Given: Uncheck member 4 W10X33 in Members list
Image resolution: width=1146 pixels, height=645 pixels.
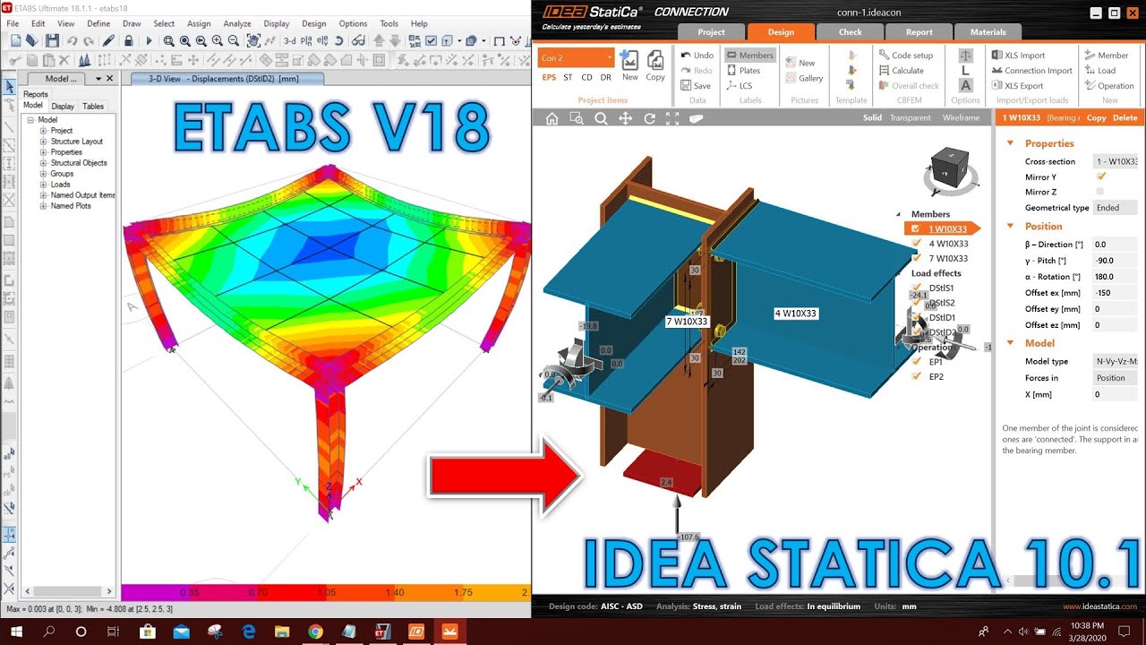Looking at the screenshot, I should click(916, 243).
